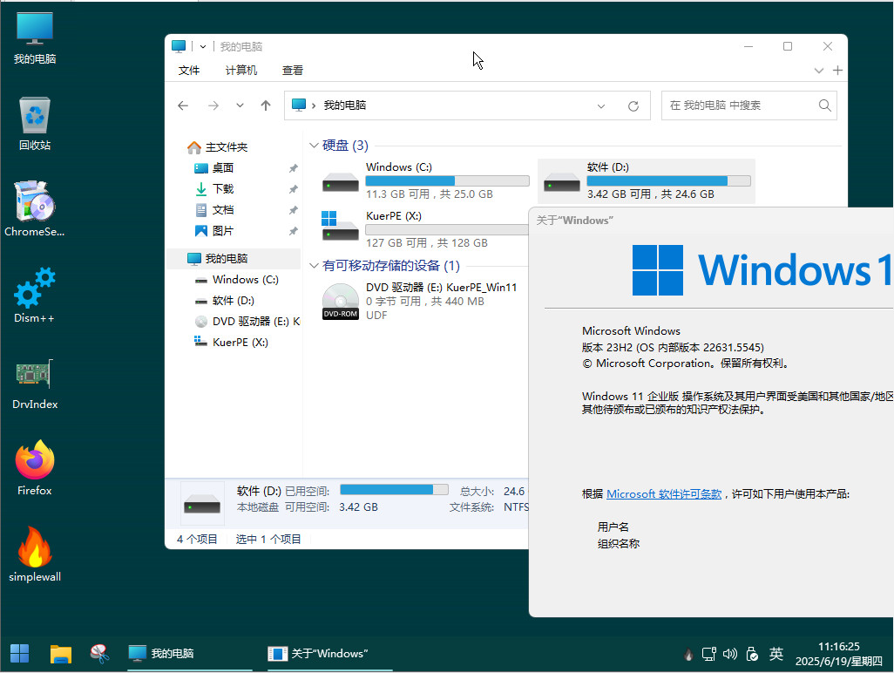894x673 pixels.
Task: Click the 我的电脑 address bar path
Action: (x=345, y=105)
